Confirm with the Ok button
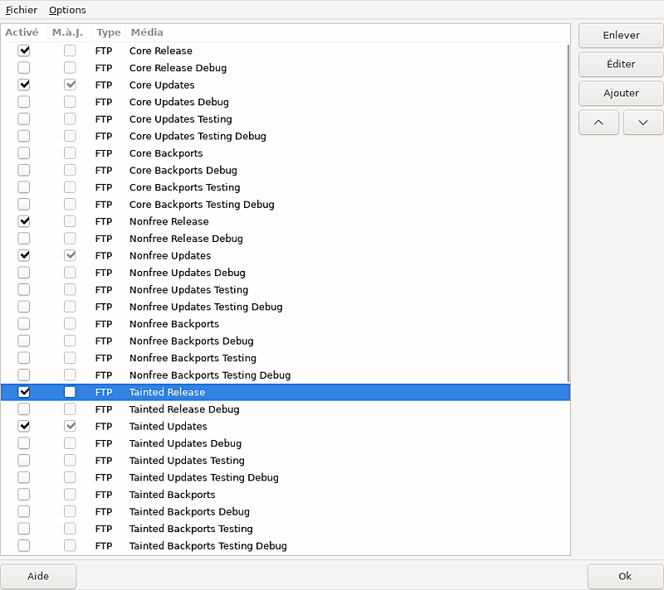The image size is (664, 590). [x=625, y=577]
